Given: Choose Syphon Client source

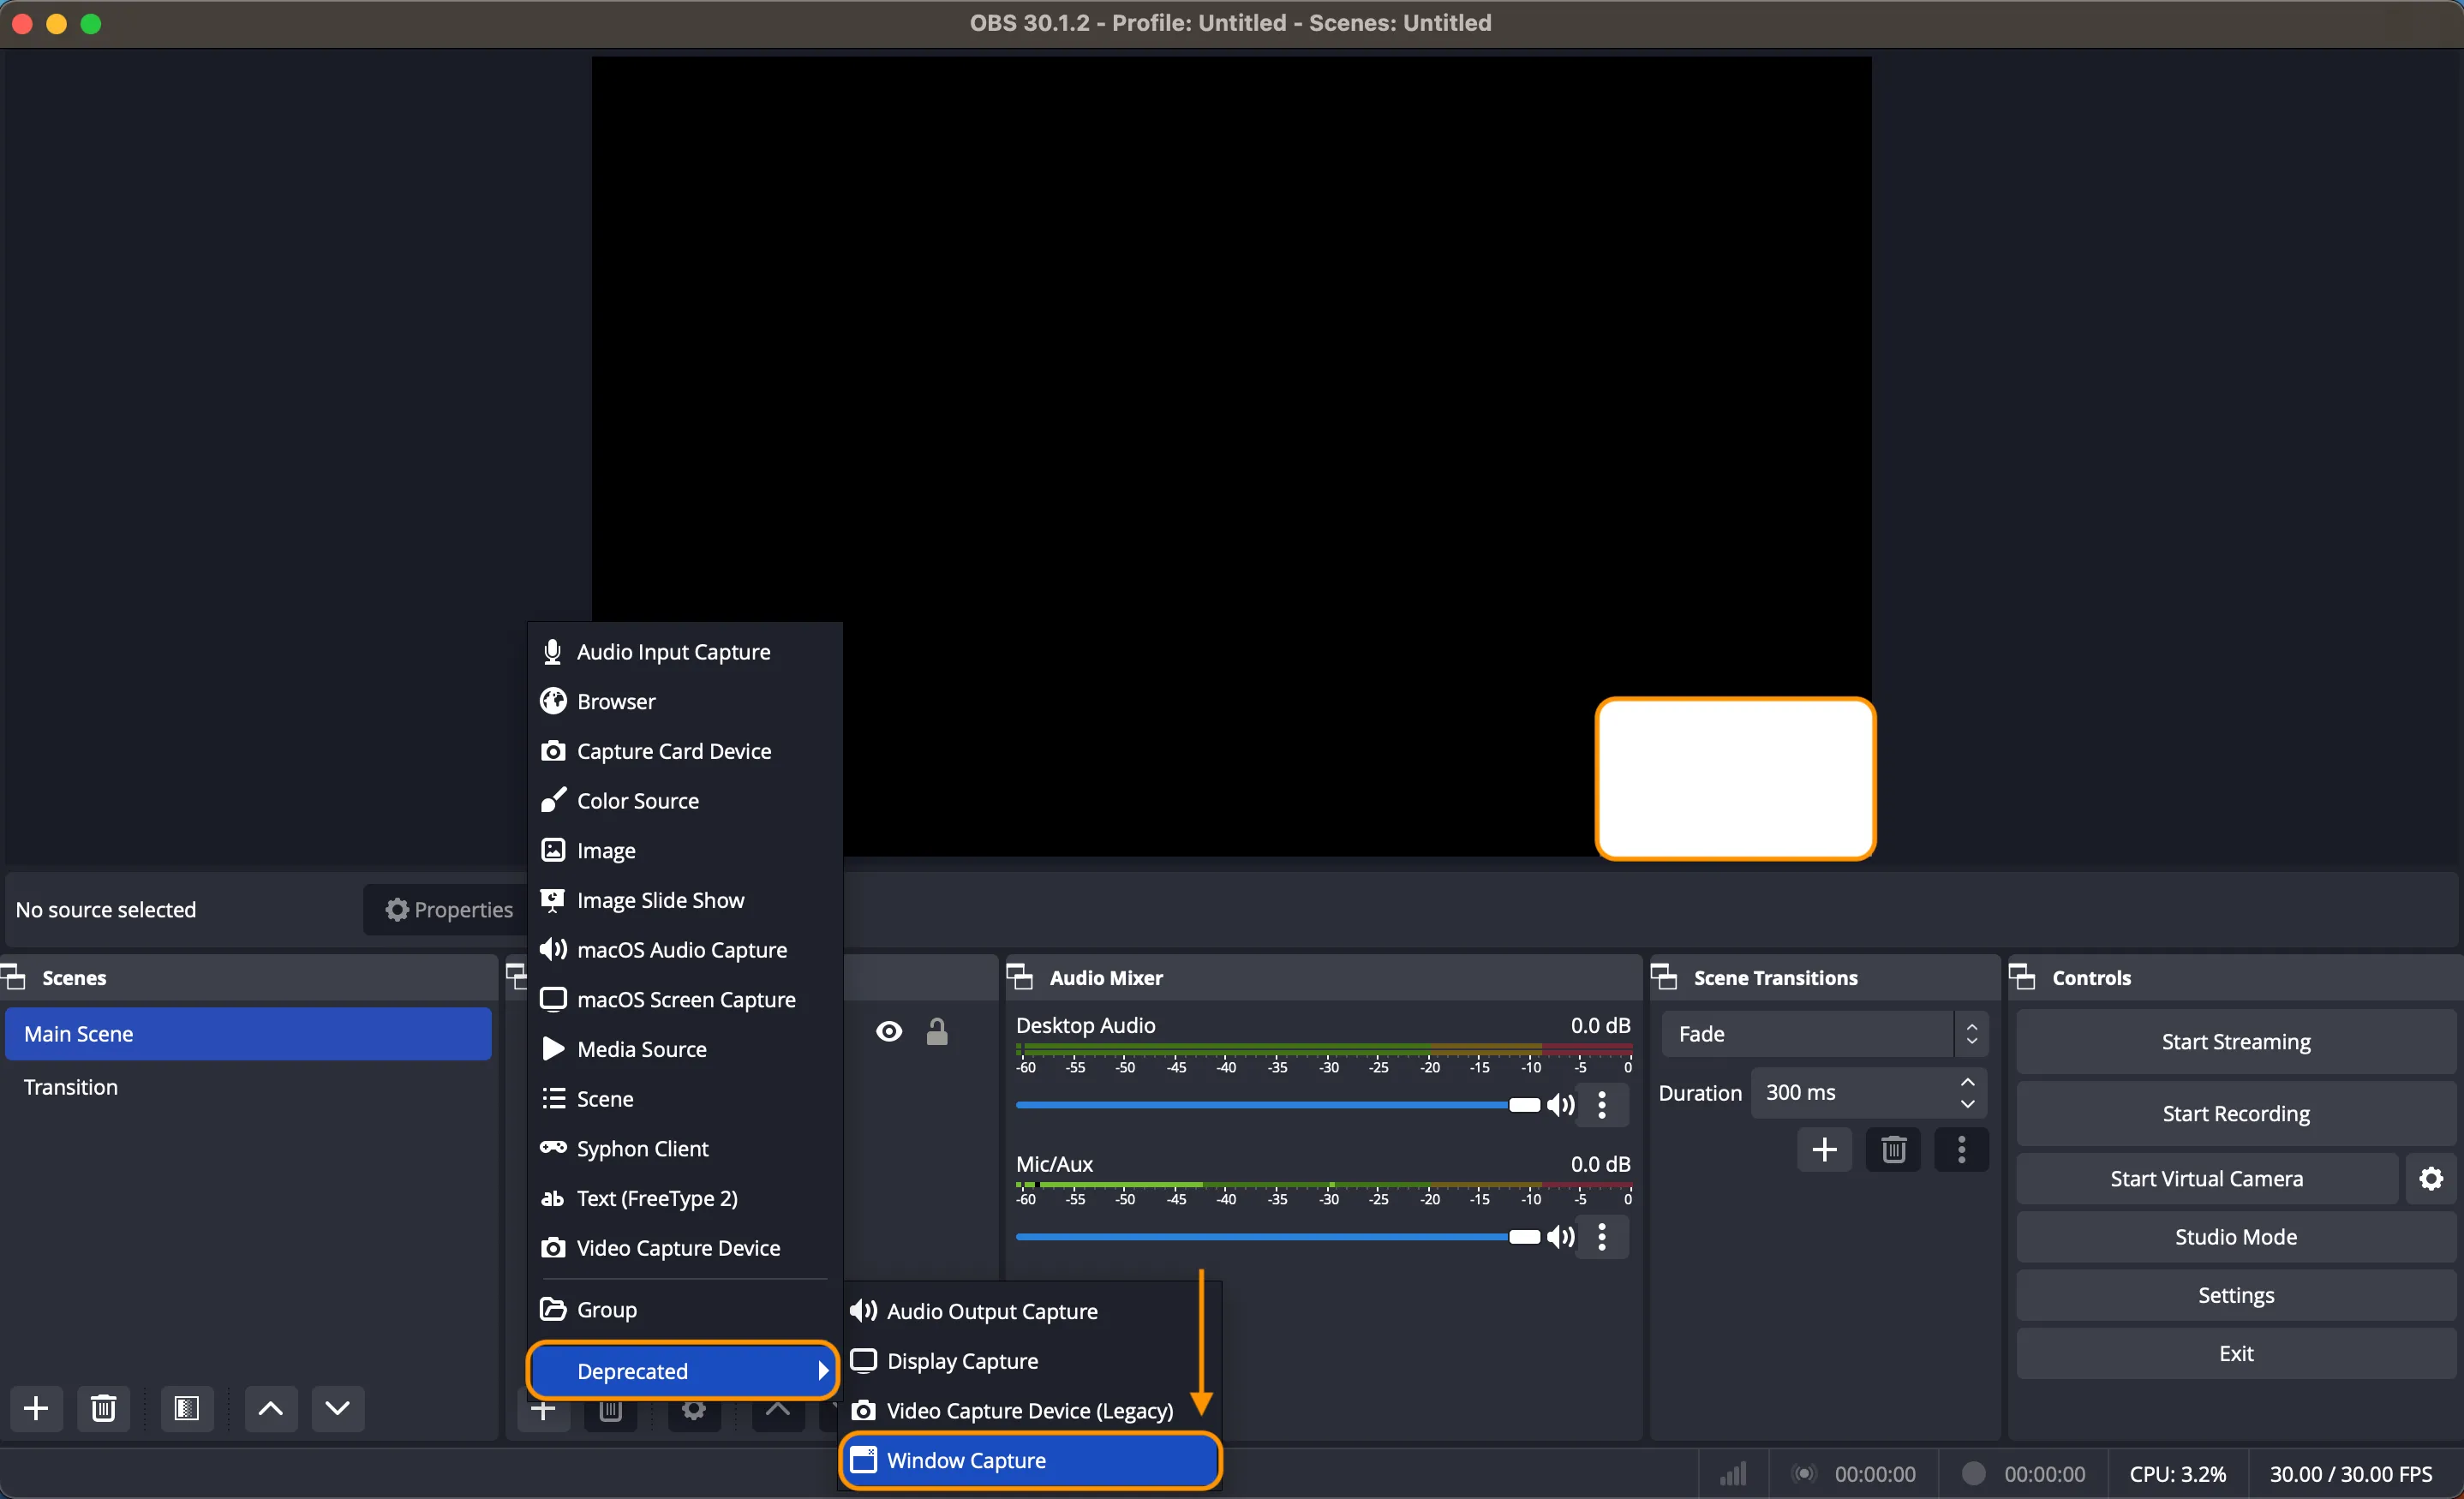Looking at the screenshot, I should click(685, 1148).
